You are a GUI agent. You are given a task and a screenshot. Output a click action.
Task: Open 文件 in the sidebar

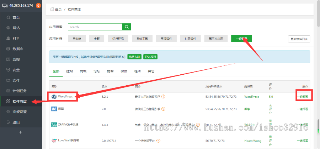(16, 80)
